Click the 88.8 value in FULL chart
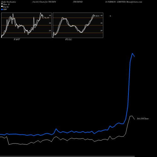 tap(97, 16)
